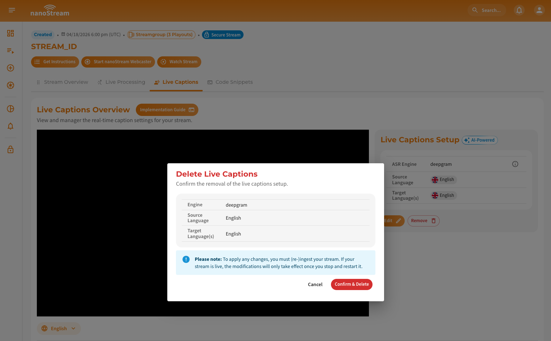The image size is (551, 341).
Task: Open the dashboard grid icon in the sidebar
Action: (10, 33)
